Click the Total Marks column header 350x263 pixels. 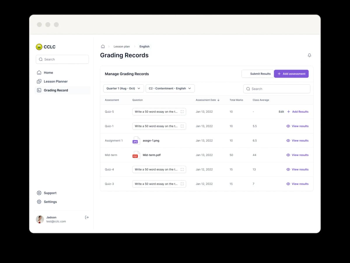click(x=236, y=100)
